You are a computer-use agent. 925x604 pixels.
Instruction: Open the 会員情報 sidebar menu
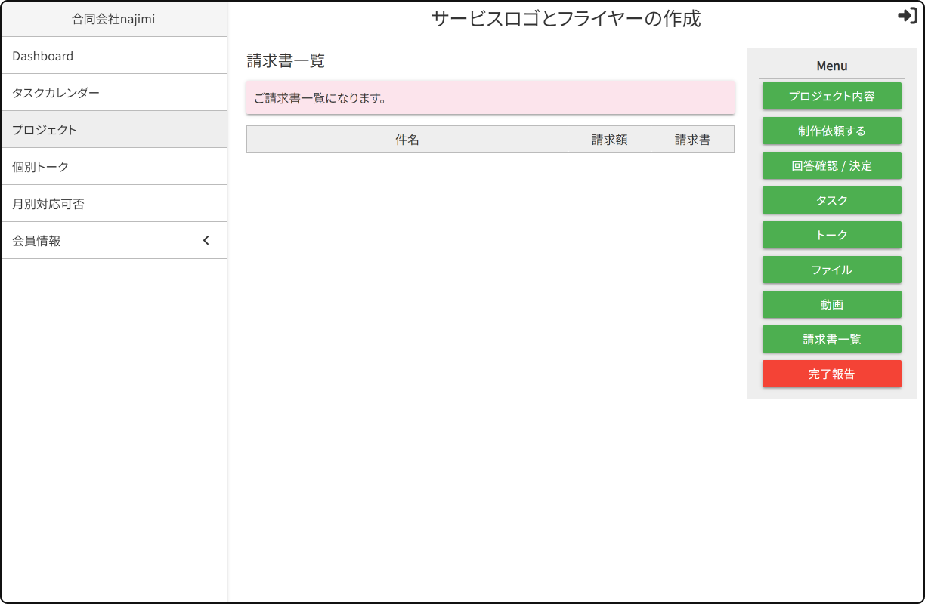[36, 241]
